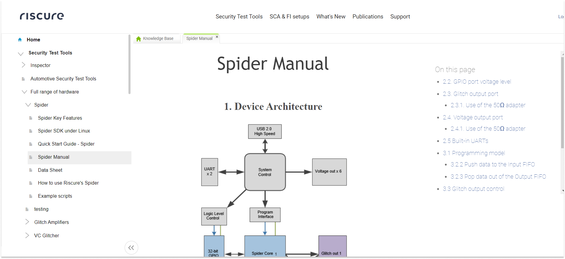
Task: Jump to 3.3 Glitch output control
Action: coord(474,189)
